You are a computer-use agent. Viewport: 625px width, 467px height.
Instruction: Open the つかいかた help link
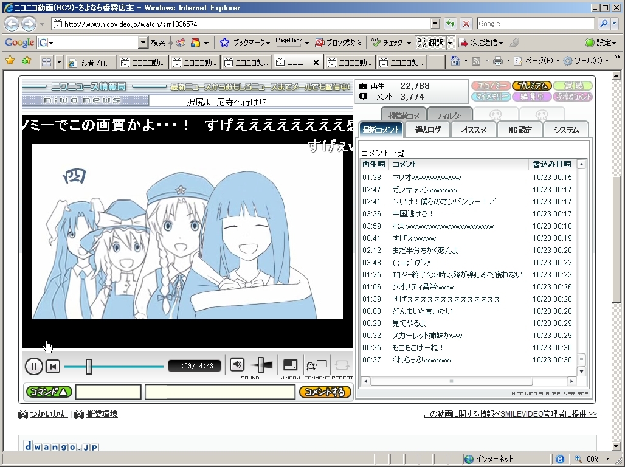click(x=49, y=414)
